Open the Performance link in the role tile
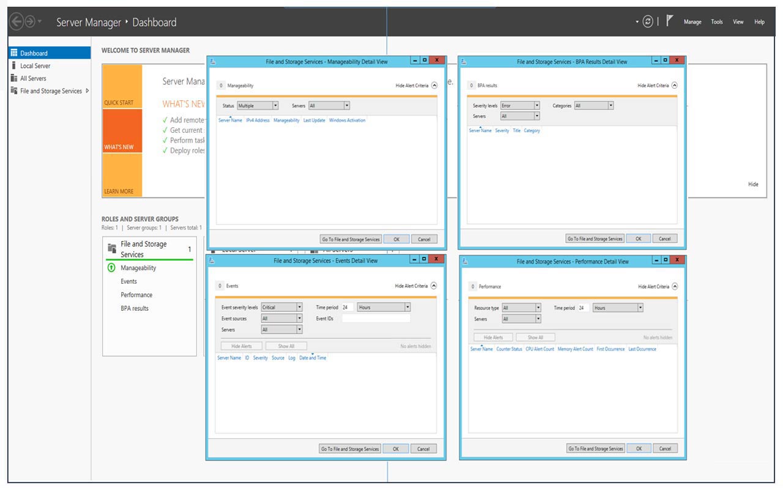 (x=136, y=295)
